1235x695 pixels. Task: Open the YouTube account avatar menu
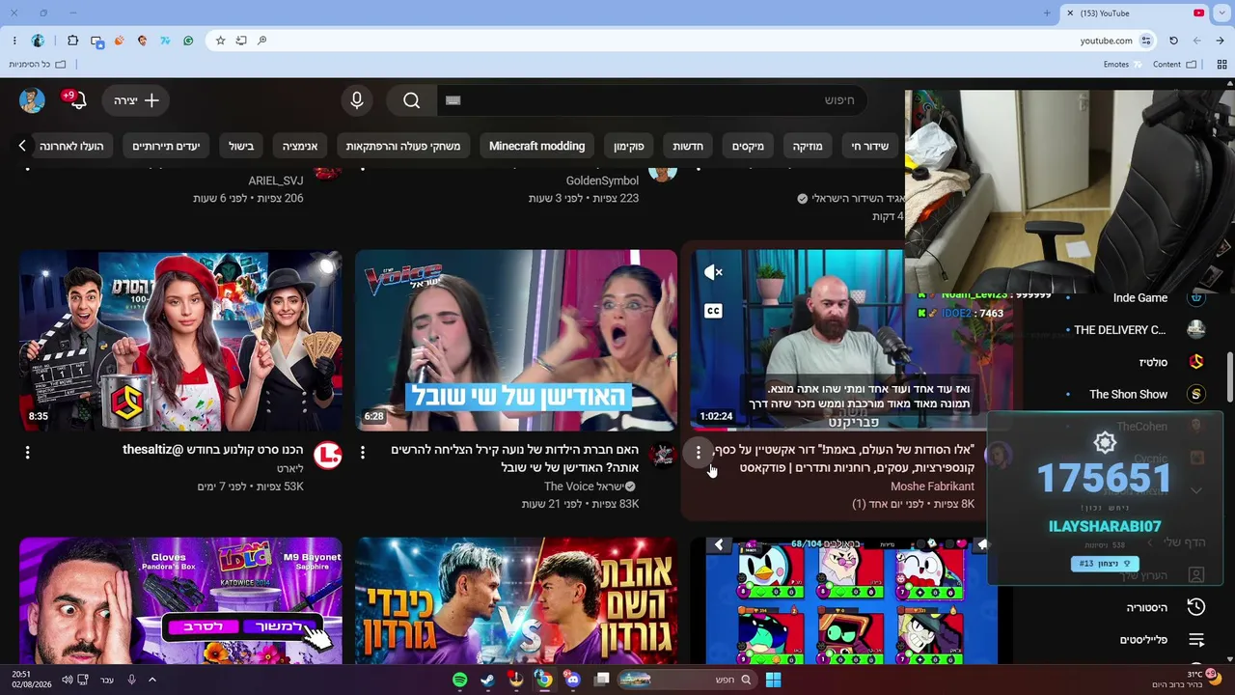coord(32,100)
